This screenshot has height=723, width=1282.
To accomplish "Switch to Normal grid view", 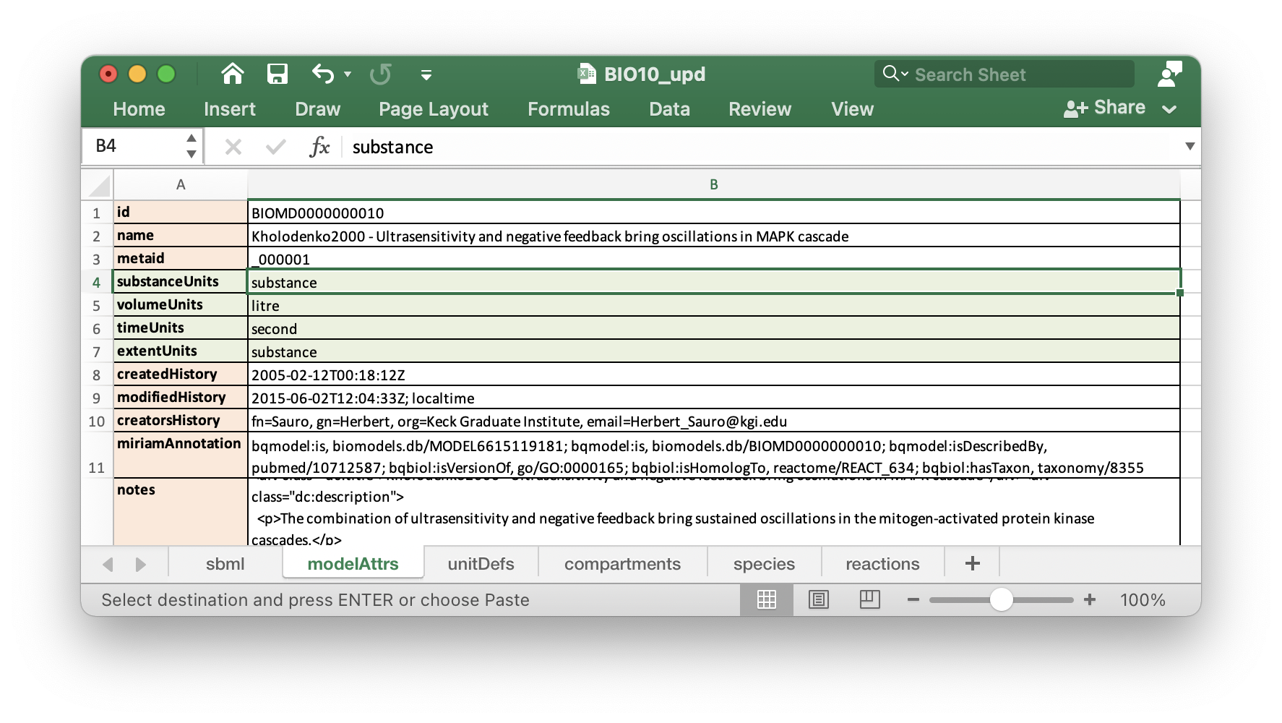I will [767, 599].
